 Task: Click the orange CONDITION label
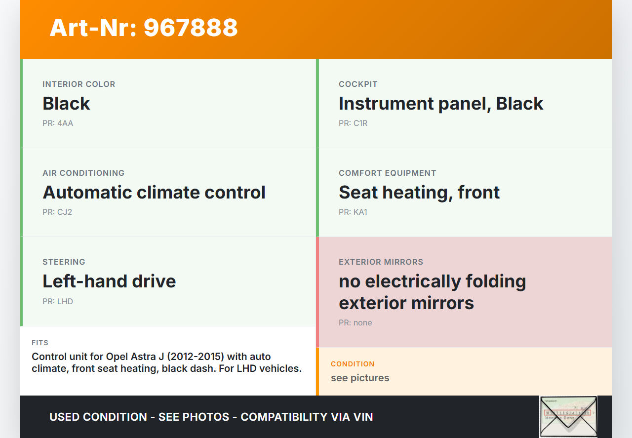(x=353, y=364)
